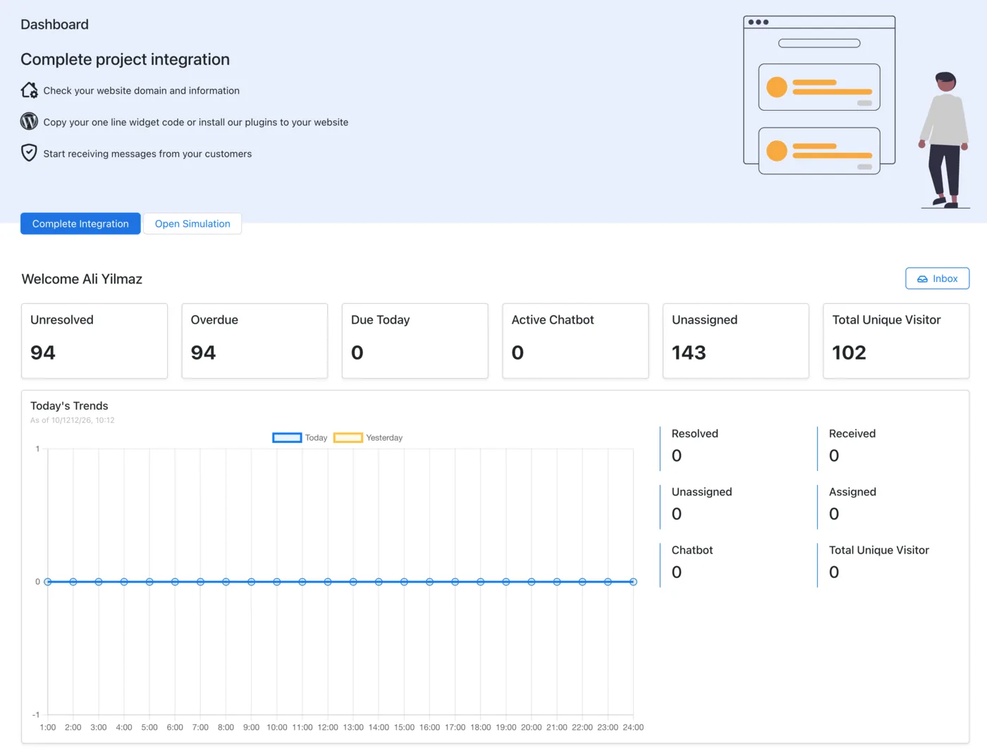The image size is (987, 753).
Task: Click the shield checkmark icon
Action: click(29, 152)
